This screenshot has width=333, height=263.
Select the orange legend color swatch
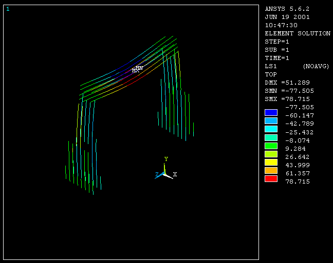point(271,170)
